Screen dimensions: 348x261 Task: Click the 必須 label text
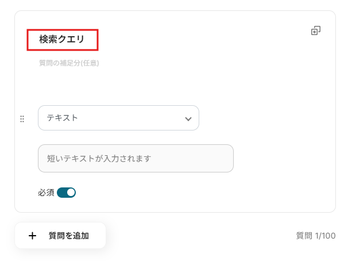coord(46,193)
